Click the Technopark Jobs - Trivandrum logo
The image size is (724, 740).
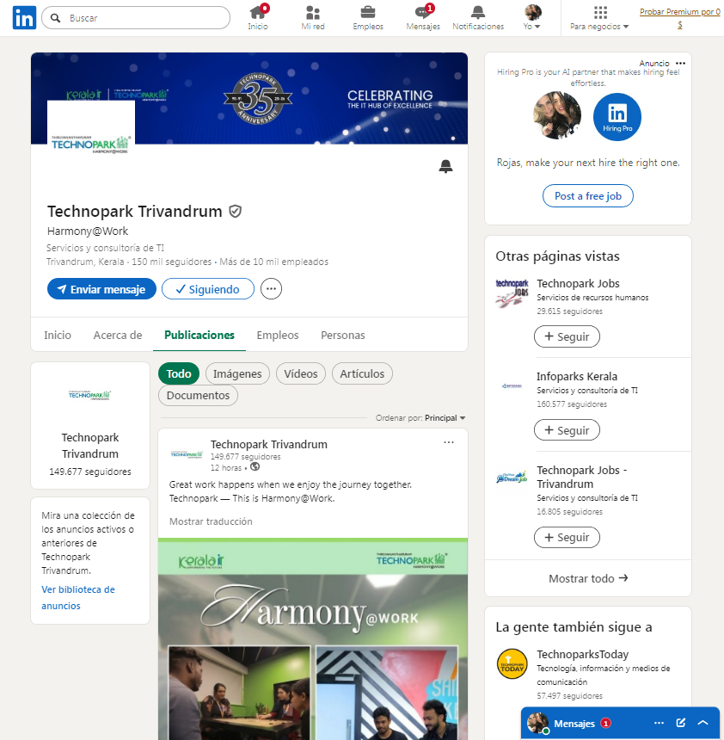click(x=512, y=478)
